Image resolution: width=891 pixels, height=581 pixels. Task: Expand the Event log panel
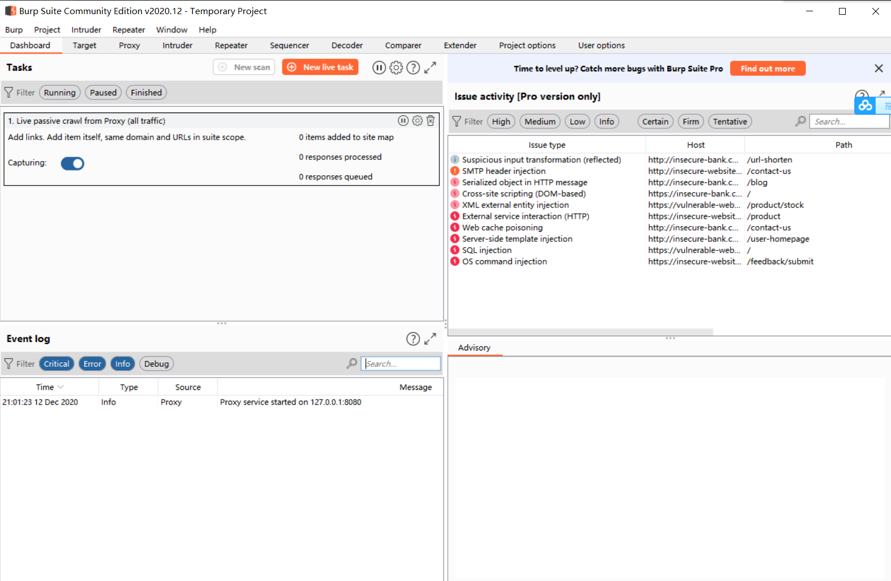[430, 339]
